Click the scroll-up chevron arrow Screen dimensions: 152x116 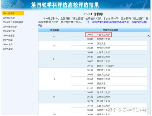coord(148,36)
